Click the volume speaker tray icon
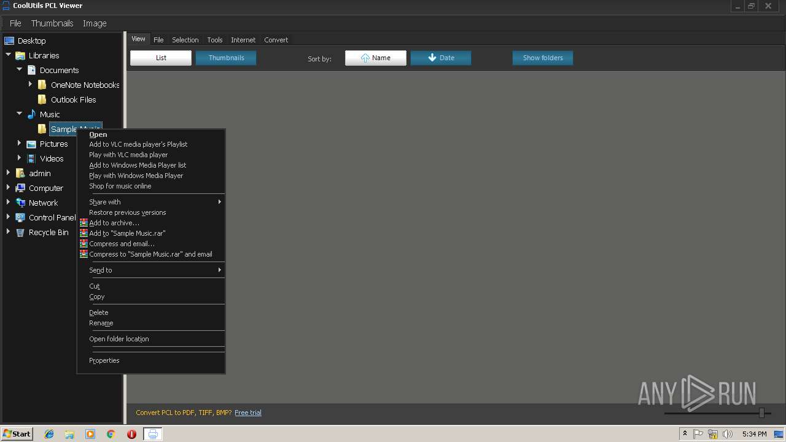Viewport: 786px width, 442px height. (x=728, y=434)
